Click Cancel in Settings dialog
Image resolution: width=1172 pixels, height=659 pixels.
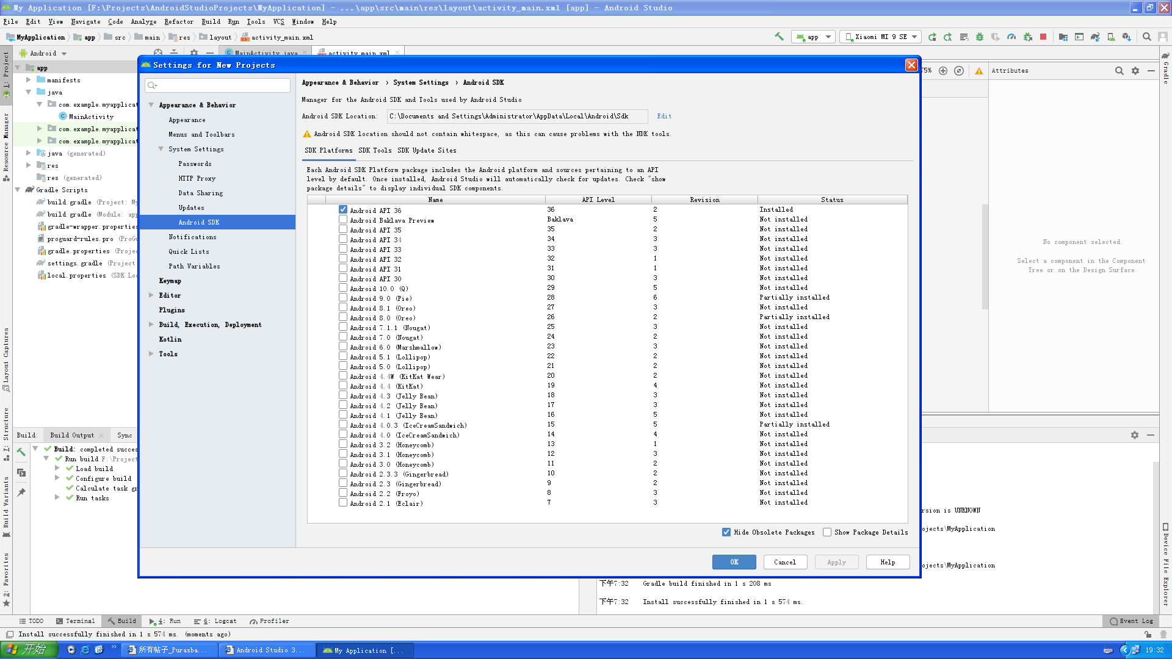tap(785, 562)
